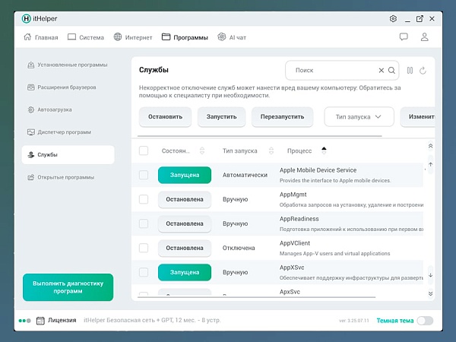Open settings via the gear icon

pyautogui.click(x=393, y=18)
